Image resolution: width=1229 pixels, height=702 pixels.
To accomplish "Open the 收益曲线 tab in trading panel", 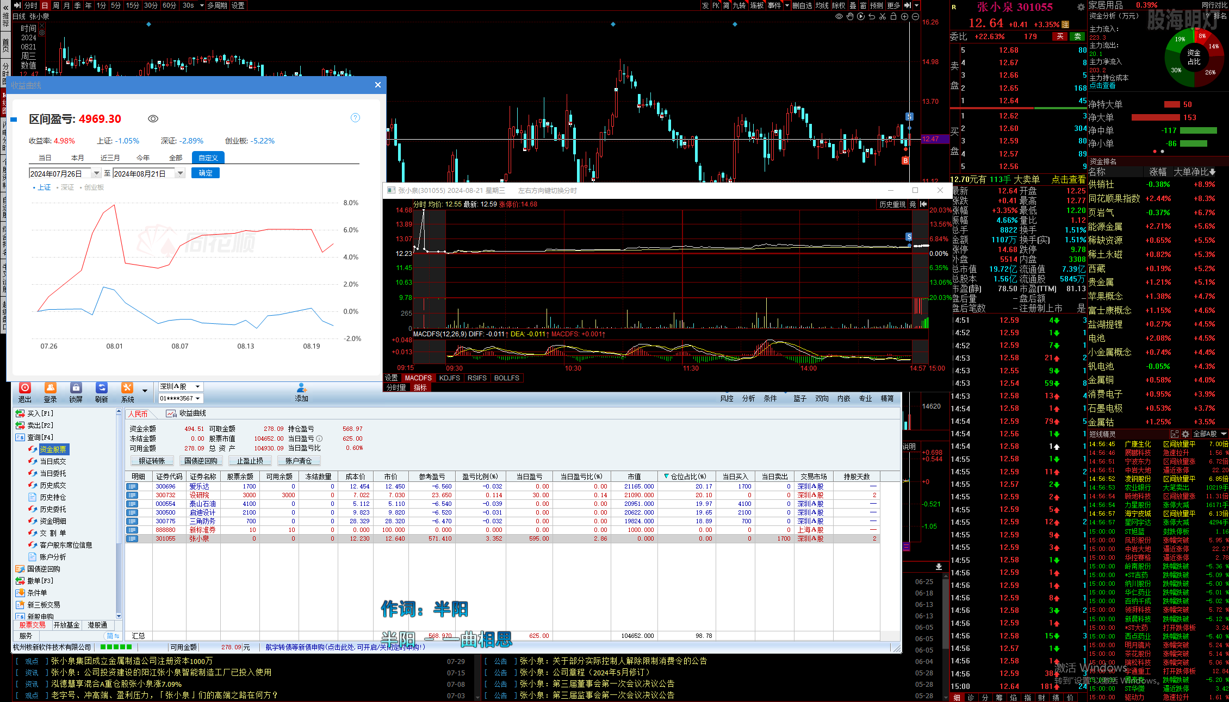I will coord(186,413).
